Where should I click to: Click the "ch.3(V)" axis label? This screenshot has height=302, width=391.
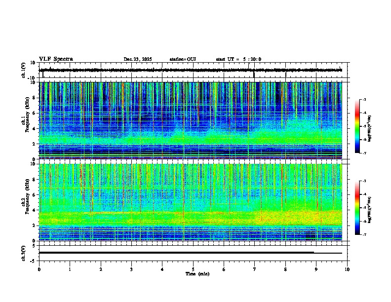[24, 253]
